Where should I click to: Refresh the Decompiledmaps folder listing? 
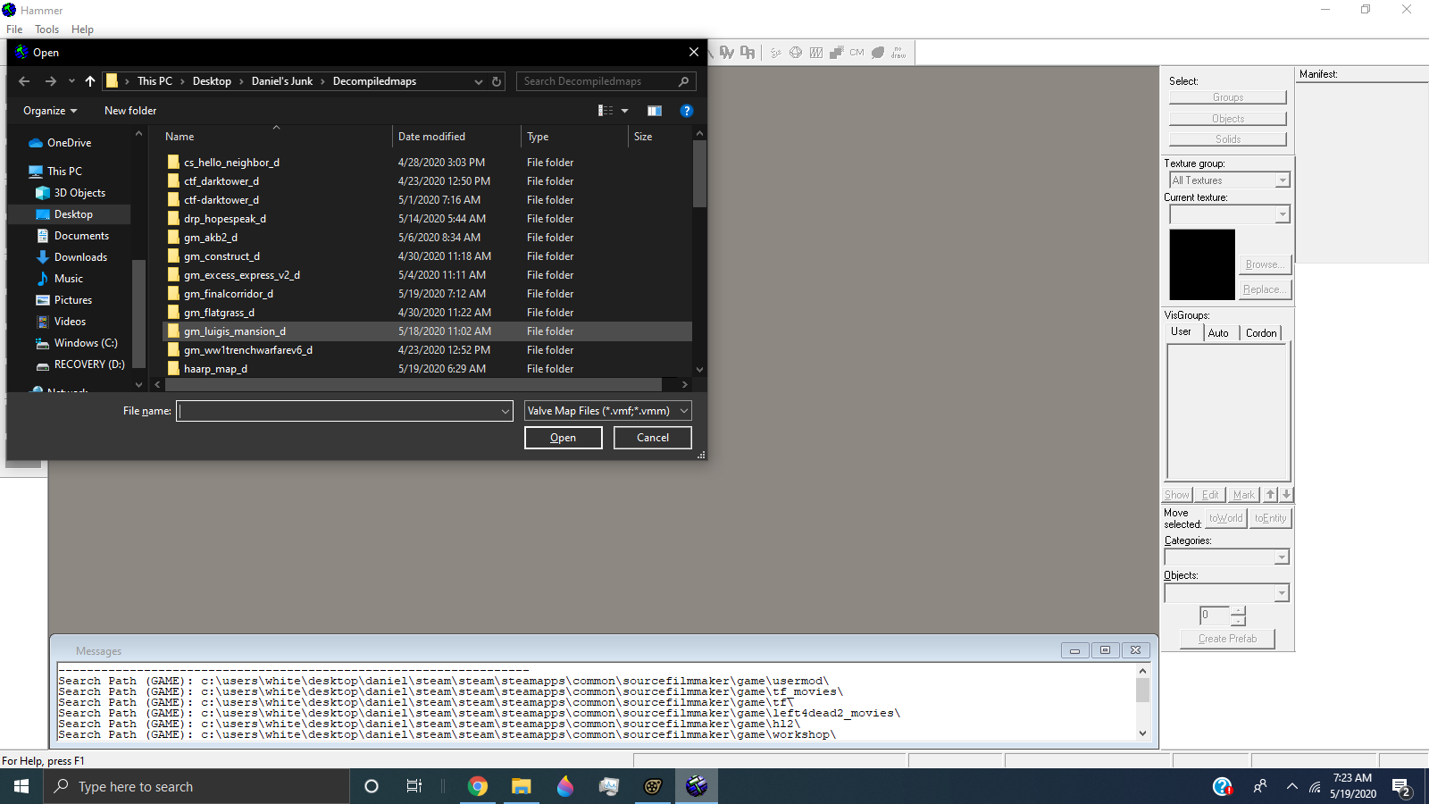click(x=497, y=81)
